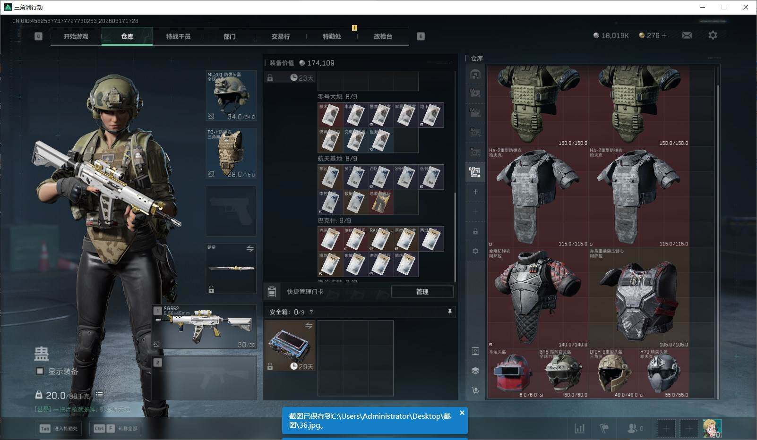757x440 pixels.
Task: Select the DICH-9重型头盔 helmet
Action: (x=613, y=373)
